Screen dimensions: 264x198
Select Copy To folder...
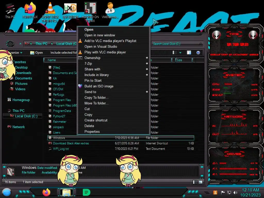pos(113,97)
